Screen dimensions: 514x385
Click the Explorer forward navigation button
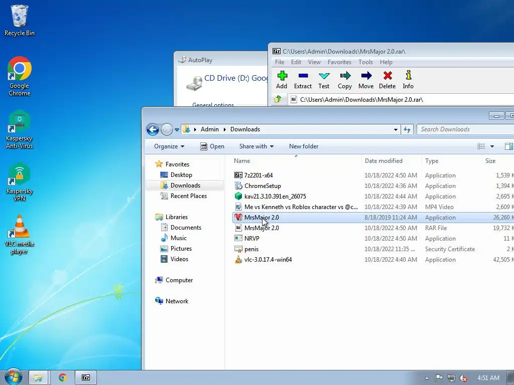click(167, 130)
